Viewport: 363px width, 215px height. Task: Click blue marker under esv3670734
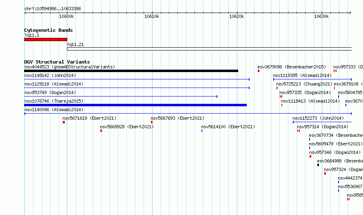pos(310,139)
